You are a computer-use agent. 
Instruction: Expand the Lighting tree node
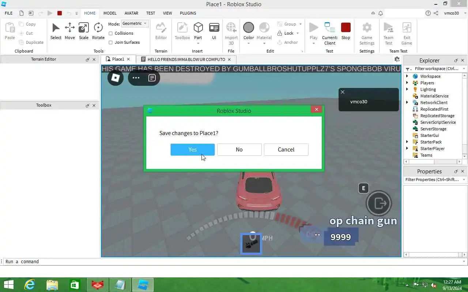[407, 89]
